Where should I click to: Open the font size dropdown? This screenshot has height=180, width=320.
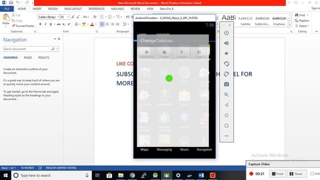coord(68,17)
